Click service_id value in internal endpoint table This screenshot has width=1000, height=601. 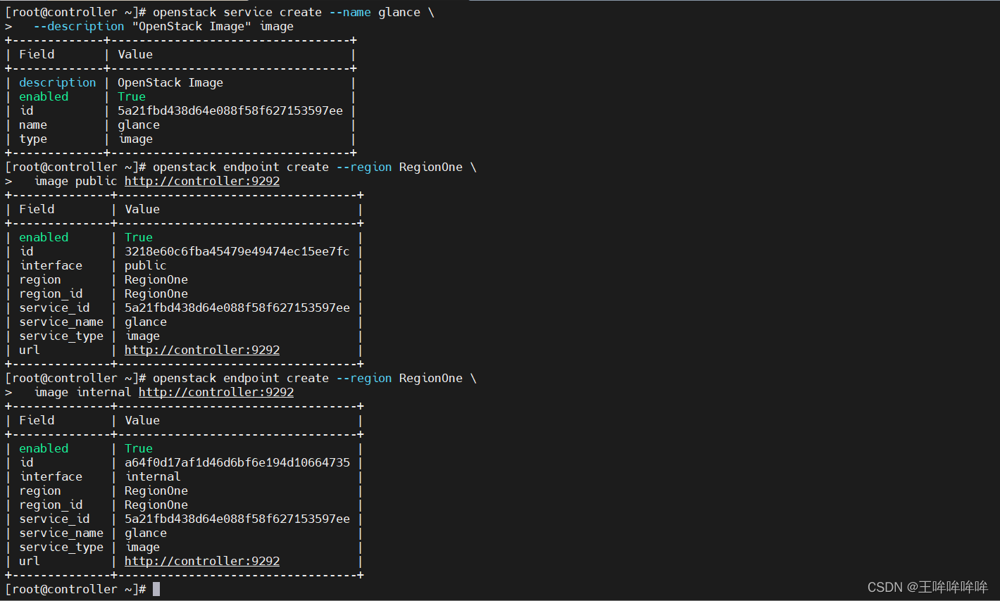tap(237, 519)
